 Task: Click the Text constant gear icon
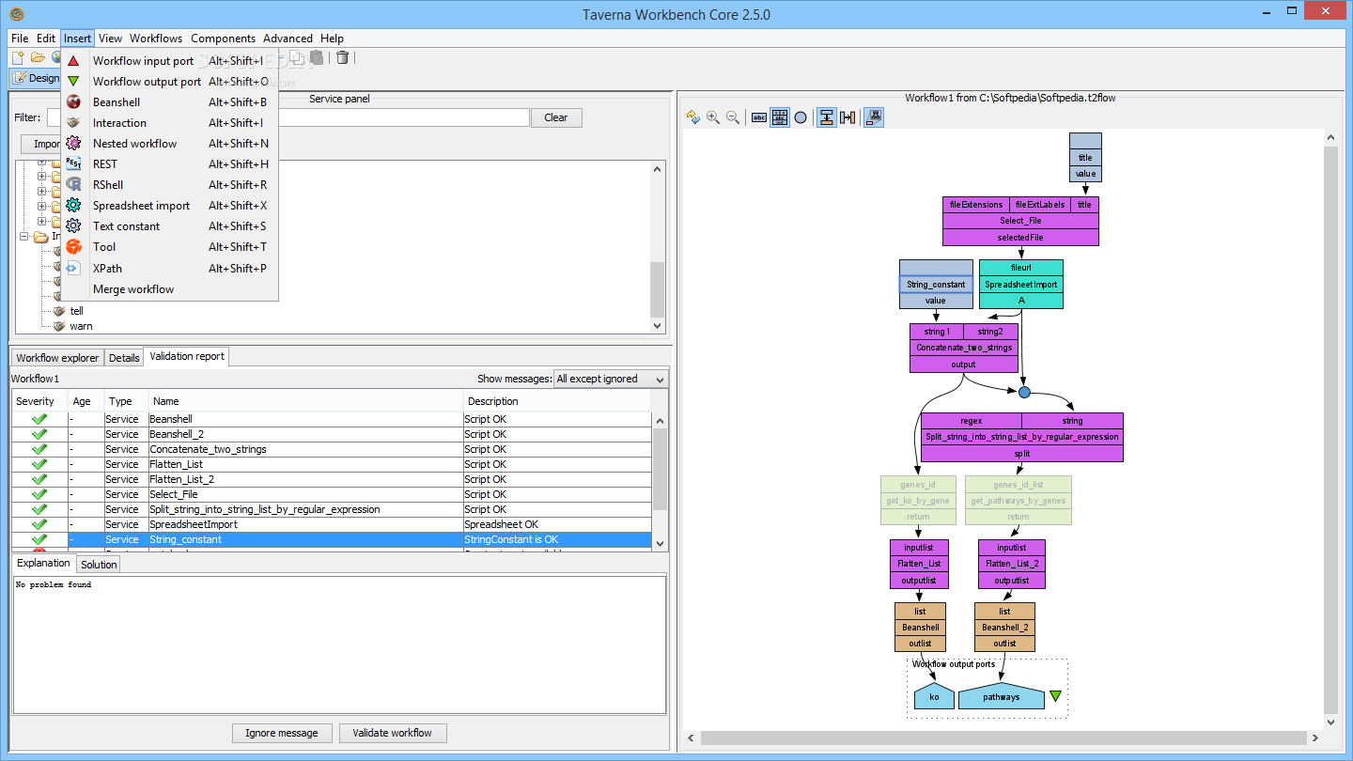pos(73,226)
